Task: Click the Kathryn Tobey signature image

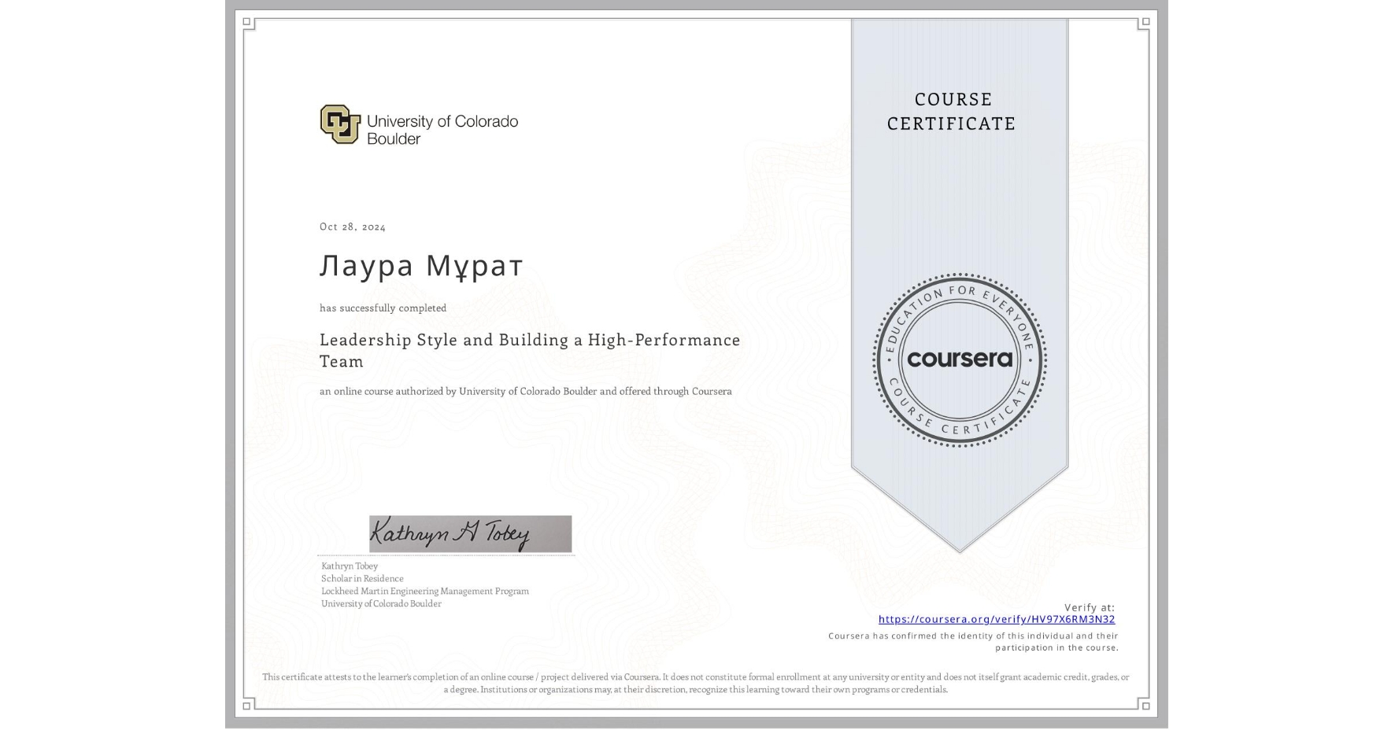Action: (471, 534)
